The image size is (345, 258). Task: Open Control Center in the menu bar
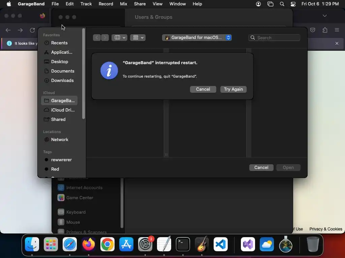(x=293, y=4)
